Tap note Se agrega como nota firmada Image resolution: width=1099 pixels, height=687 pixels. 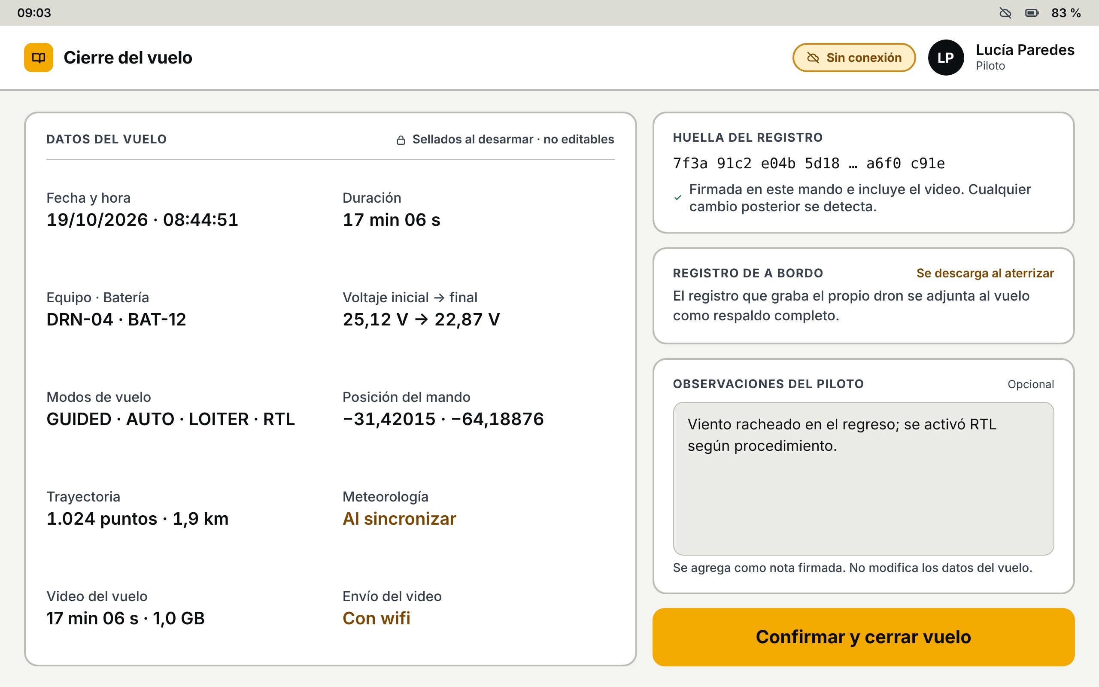pyautogui.click(x=853, y=568)
